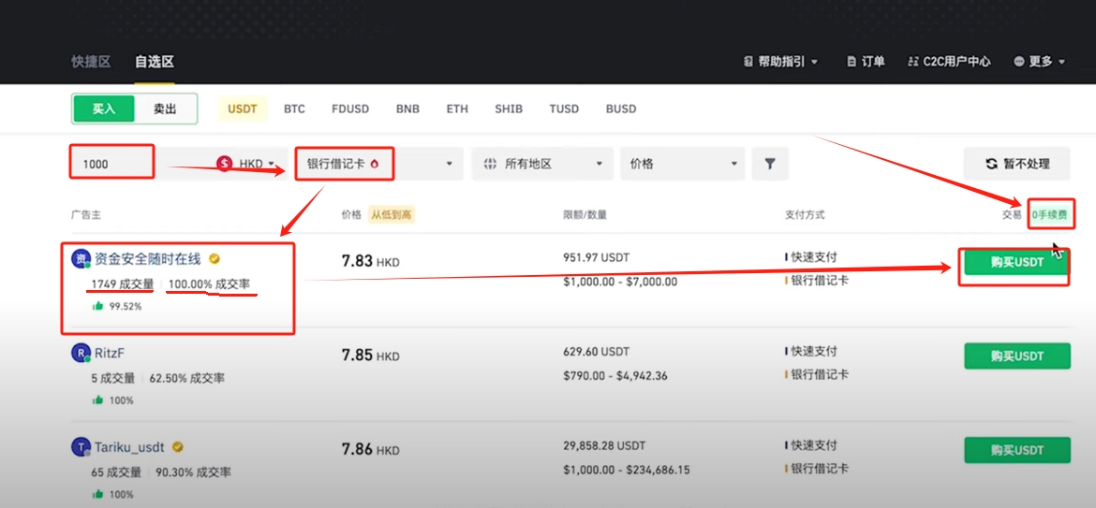Select the TUSD coin tab
Screen dimensions: 1096x508
click(x=564, y=109)
